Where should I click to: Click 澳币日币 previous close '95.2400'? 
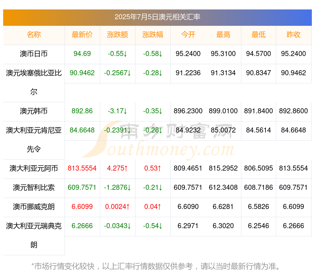click(294, 54)
